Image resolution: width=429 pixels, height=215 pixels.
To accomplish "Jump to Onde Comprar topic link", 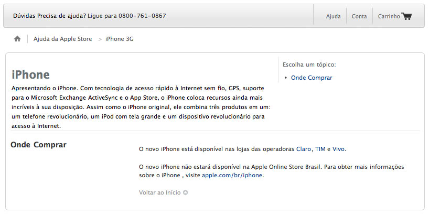I will [312, 78].
